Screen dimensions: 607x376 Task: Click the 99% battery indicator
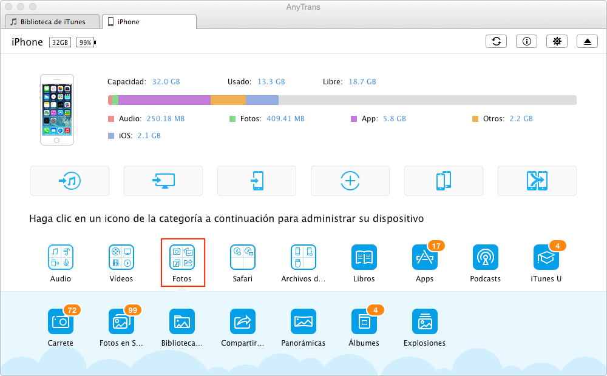tap(86, 42)
